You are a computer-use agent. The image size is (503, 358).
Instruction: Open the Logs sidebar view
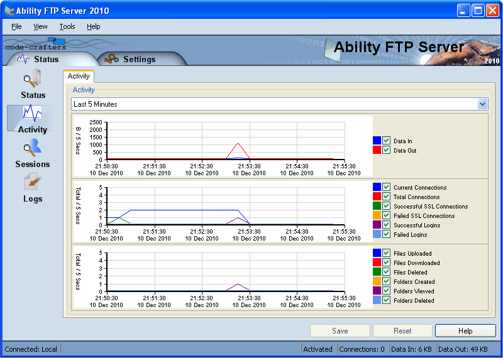pyautogui.click(x=33, y=188)
